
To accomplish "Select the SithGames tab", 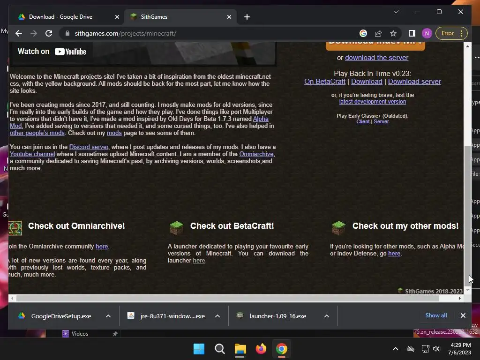I will [180, 17].
